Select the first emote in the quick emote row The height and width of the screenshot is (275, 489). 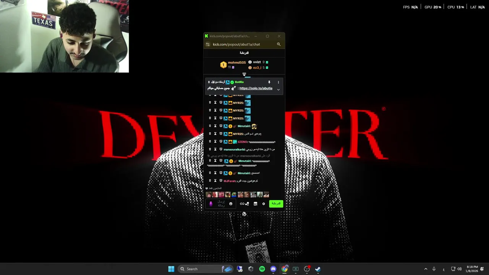tap(208, 195)
